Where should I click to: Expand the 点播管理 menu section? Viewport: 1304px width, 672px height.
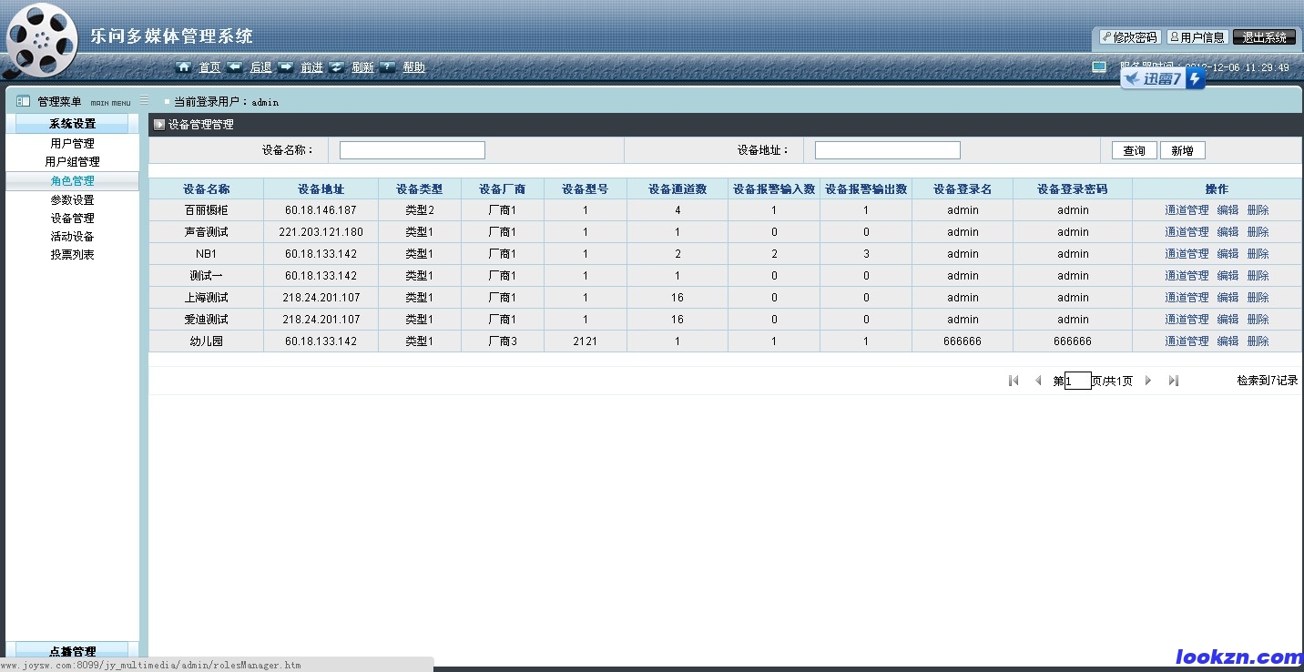pyautogui.click(x=72, y=651)
